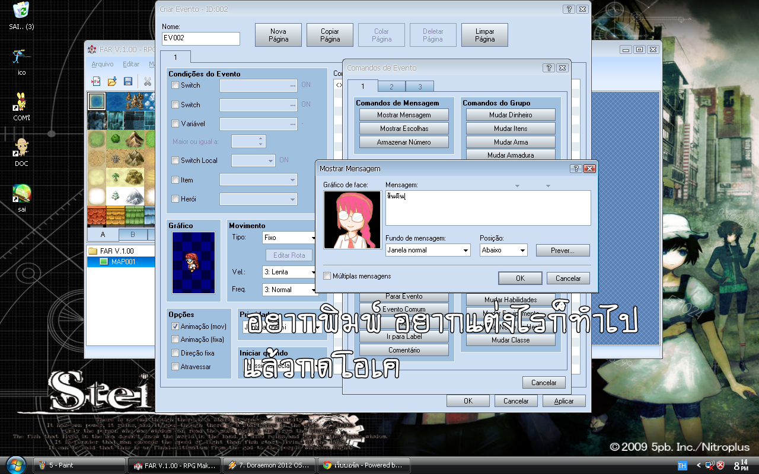
Task: Click the TH language indicator in tray
Action: coord(682,466)
